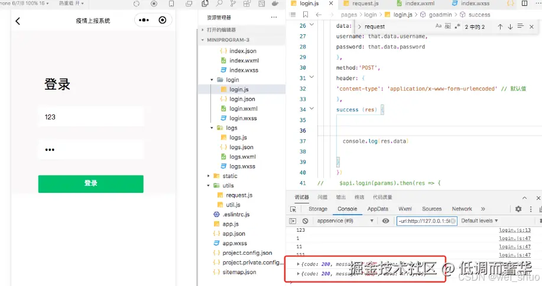The image size is (542, 286).
Task: Open the devtools settings gear
Action: point(518,209)
